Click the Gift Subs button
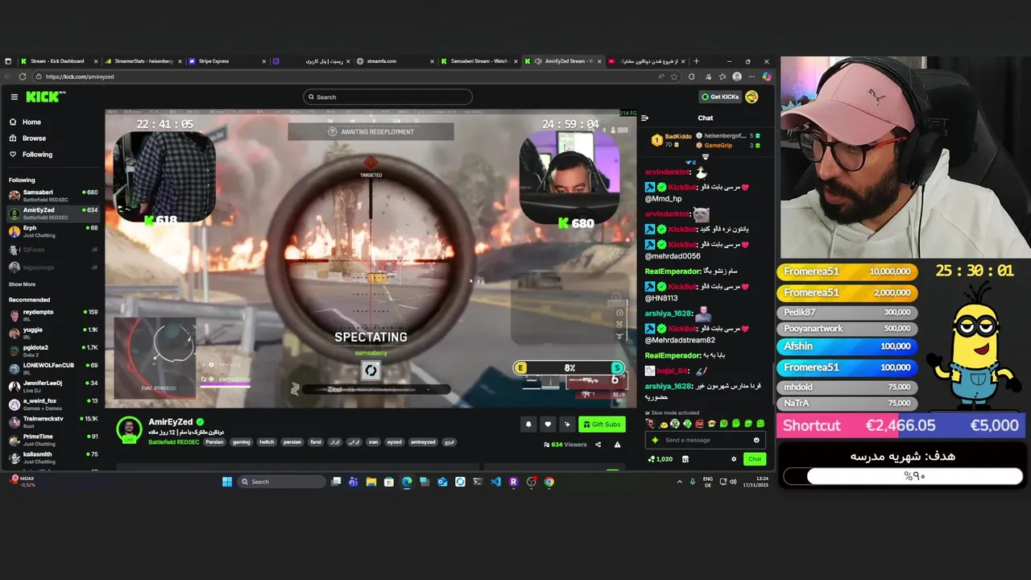The width and height of the screenshot is (1031, 580). point(602,425)
